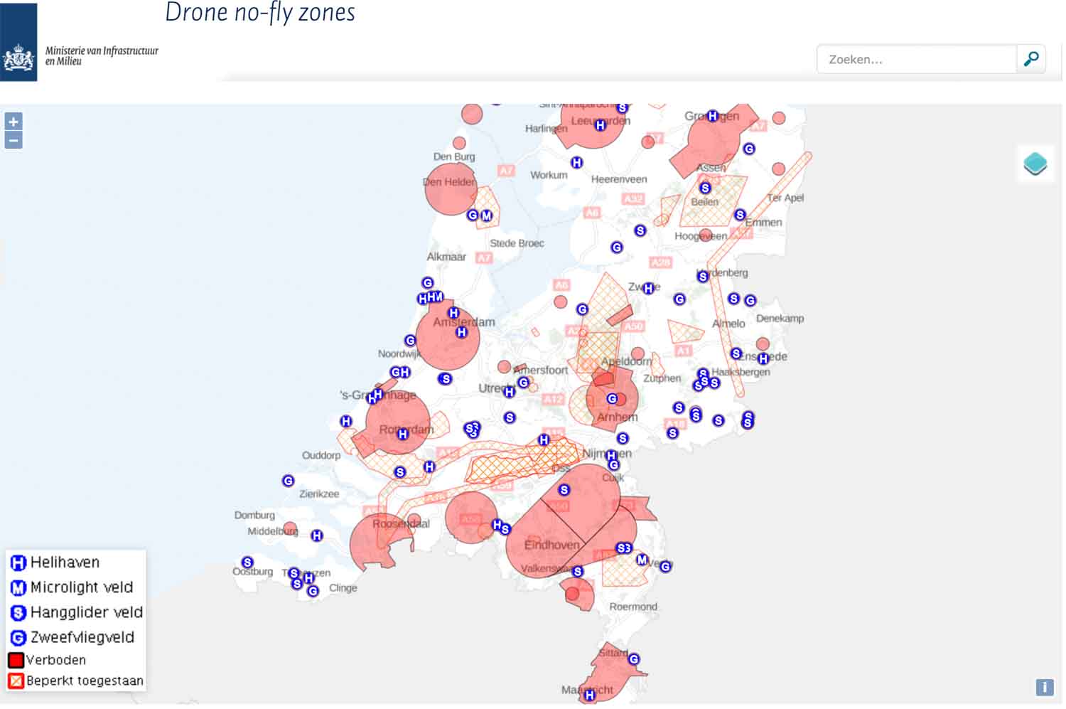This screenshot has height=709, width=1066.
Task: Select the H marker at Groningen
Action: (713, 116)
